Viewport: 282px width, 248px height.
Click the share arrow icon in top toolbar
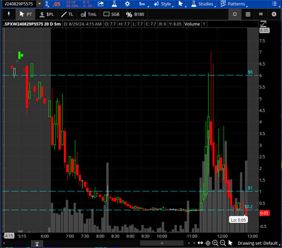click(101, 4)
